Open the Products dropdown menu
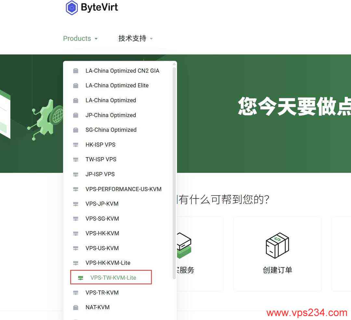Screen dimensions: 351x320 80,38
